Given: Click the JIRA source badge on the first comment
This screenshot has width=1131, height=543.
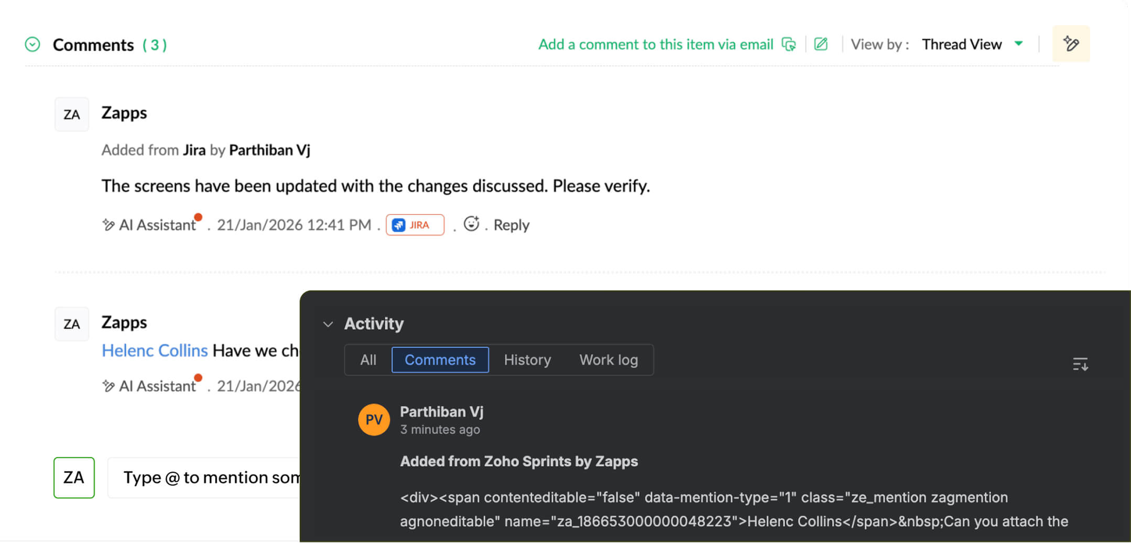Looking at the screenshot, I should [x=415, y=224].
